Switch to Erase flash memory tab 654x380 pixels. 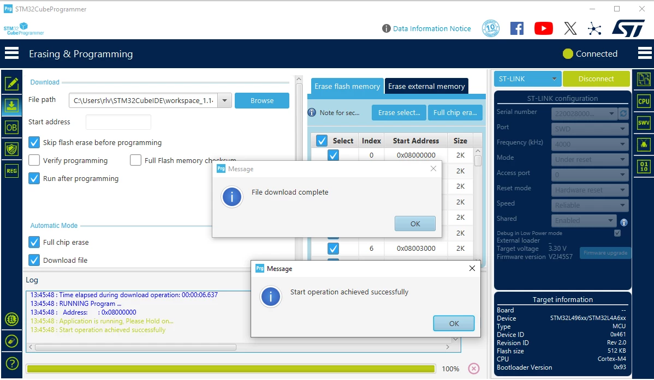point(347,86)
